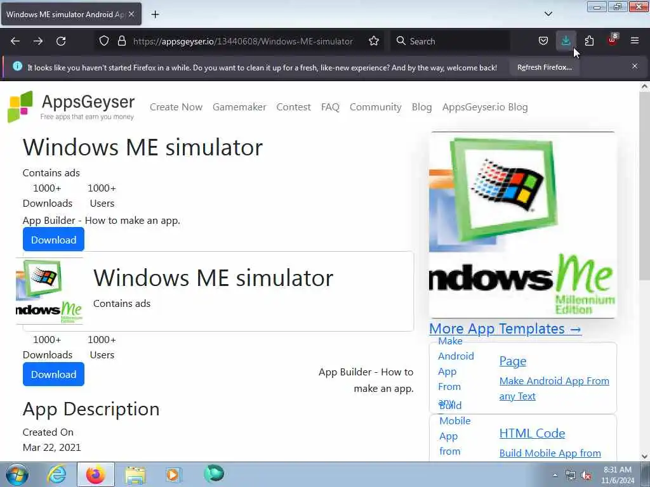Click the scrollbar up arrow

click(x=644, y=86)
